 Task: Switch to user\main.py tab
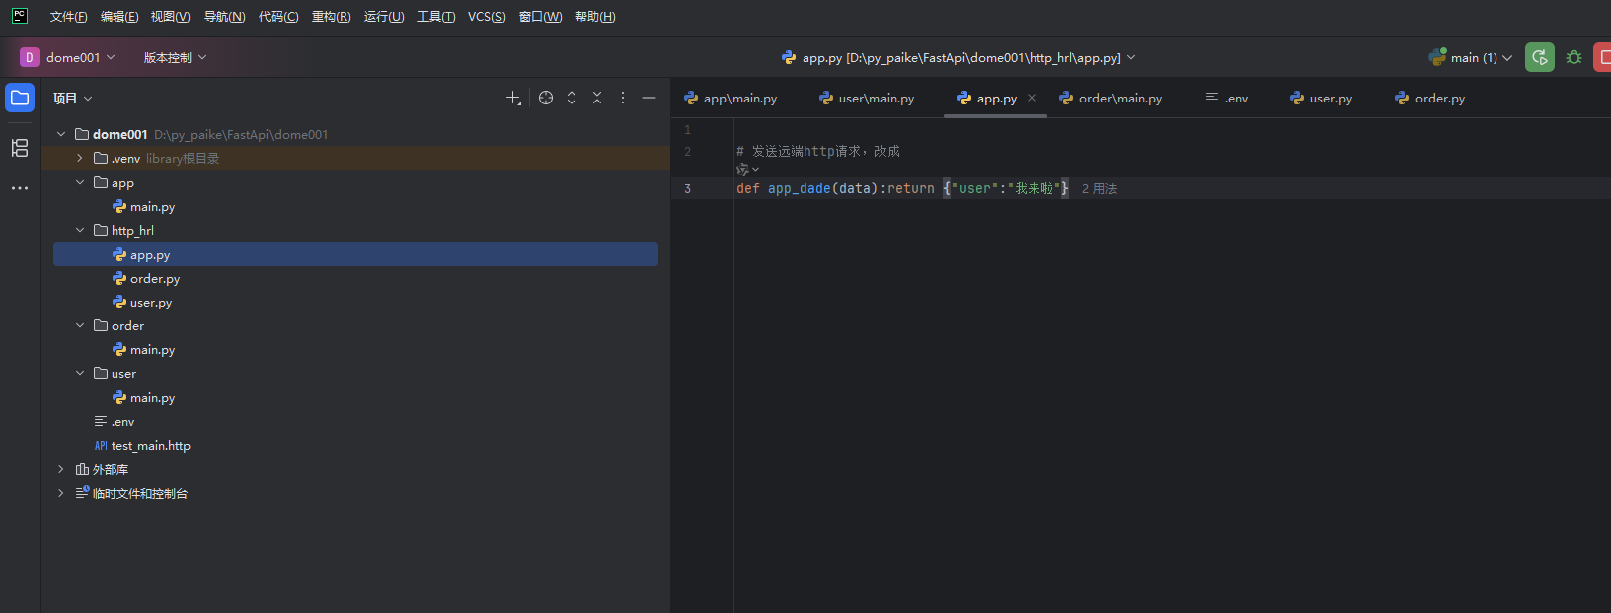pos(866,98)
